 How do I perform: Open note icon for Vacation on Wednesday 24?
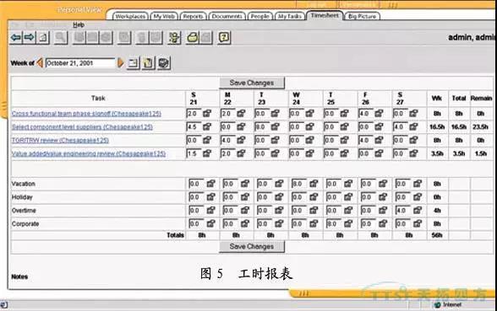point(314,184)
